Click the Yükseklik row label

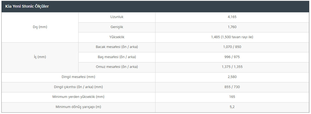click(117, 37)
